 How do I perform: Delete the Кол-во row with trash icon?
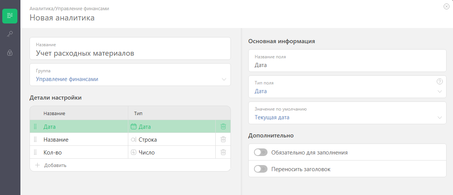point(223,152)
